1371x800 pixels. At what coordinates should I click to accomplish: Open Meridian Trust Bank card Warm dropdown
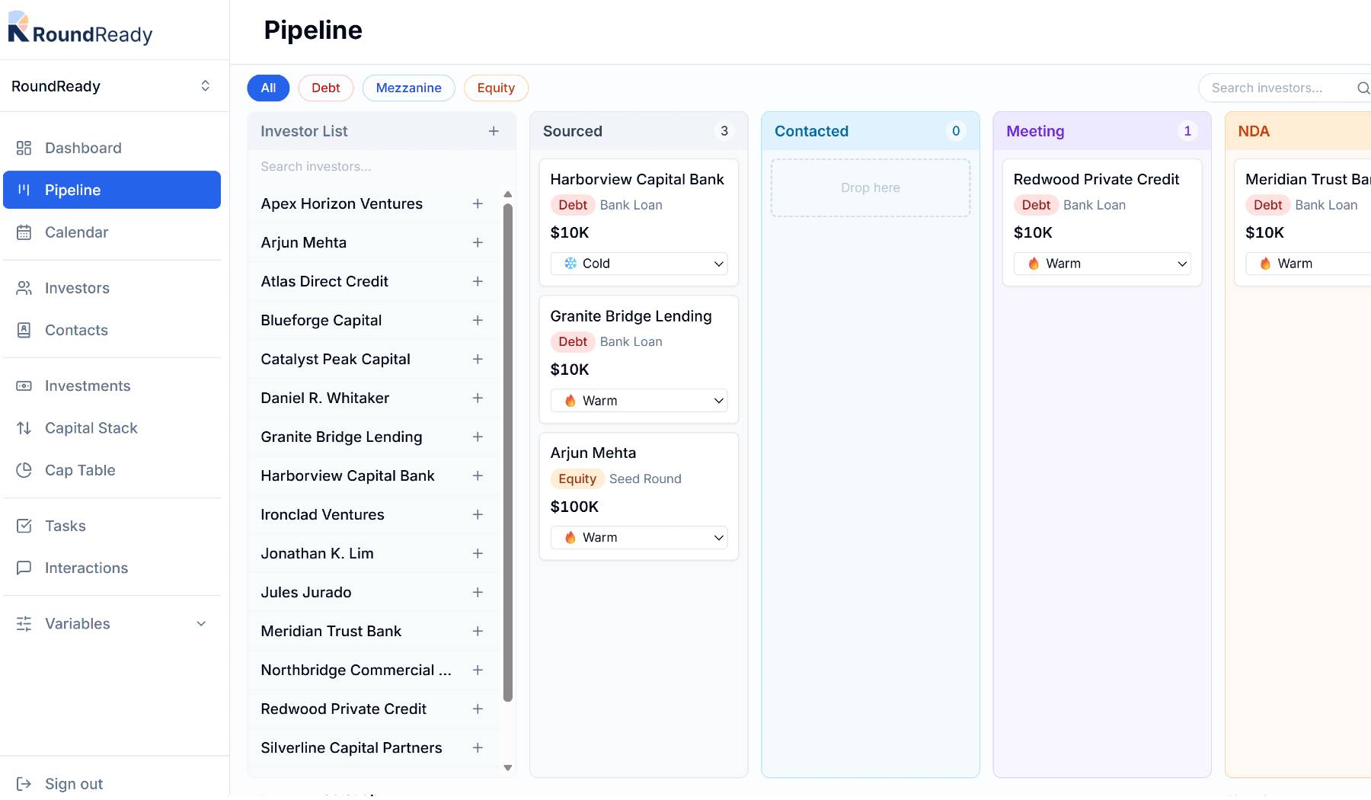[x=1309, y=264]
